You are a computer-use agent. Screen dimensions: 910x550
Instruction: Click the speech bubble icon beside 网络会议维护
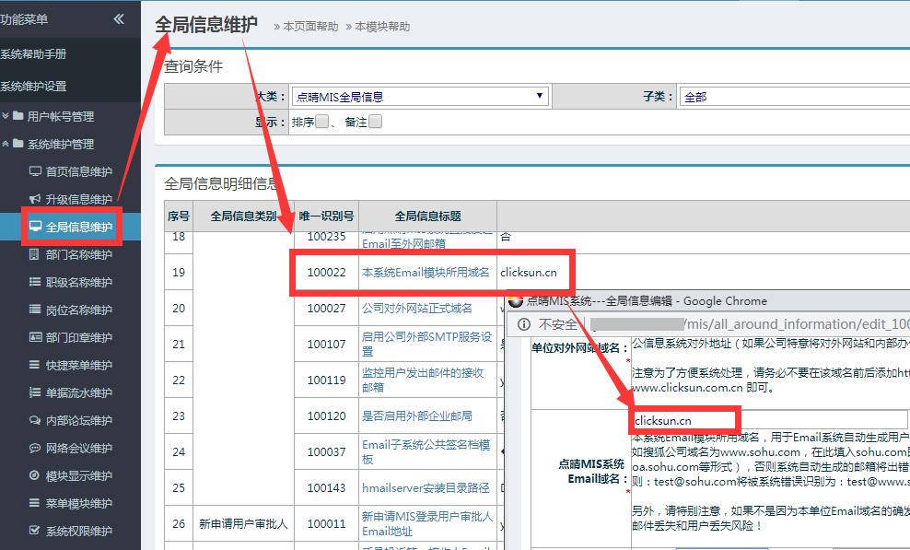pos(35,448)
